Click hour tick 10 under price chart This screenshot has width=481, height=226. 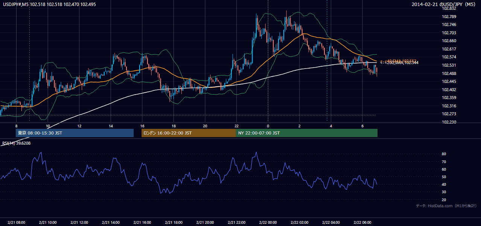[48, 126]
